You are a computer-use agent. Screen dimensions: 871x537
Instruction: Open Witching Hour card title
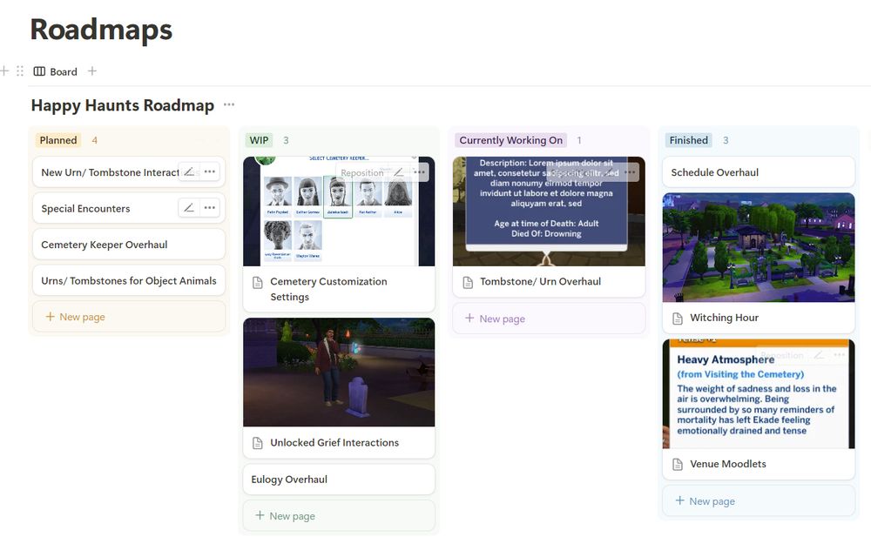tap(724, 318)
